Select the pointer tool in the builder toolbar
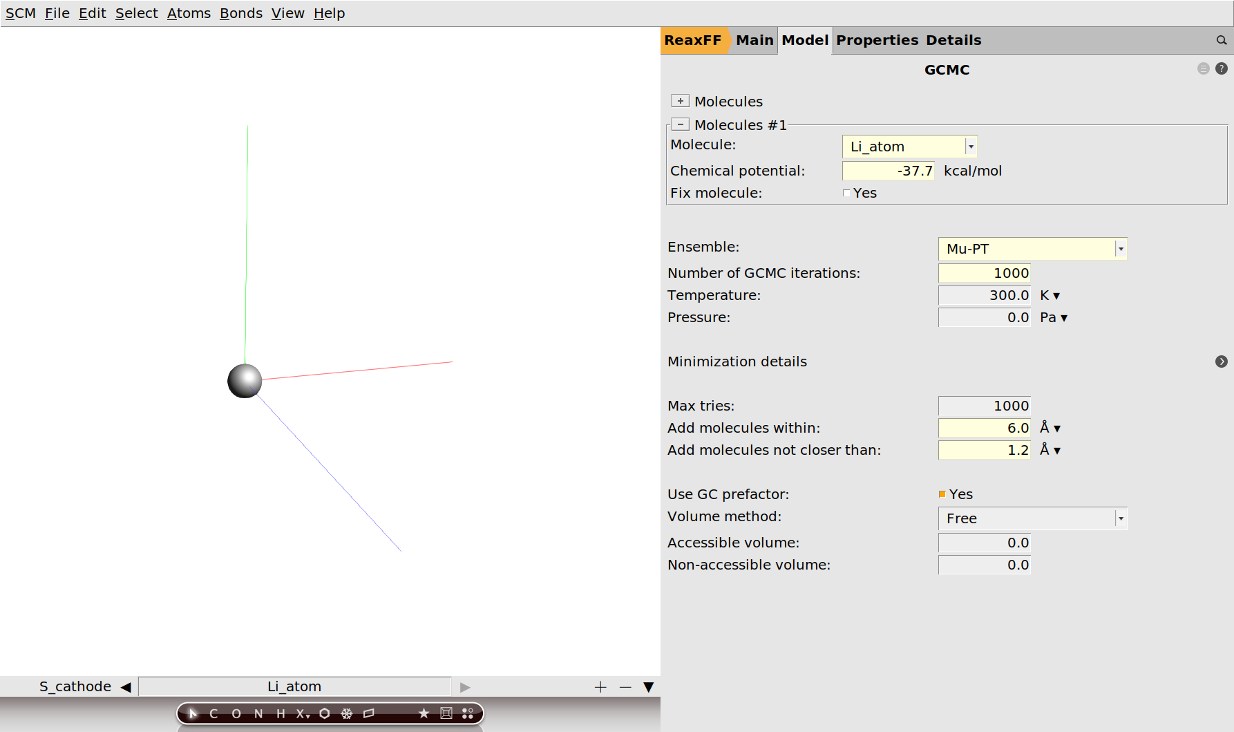This screenshot has height=732, width=1234. click(x=192, y=713)
